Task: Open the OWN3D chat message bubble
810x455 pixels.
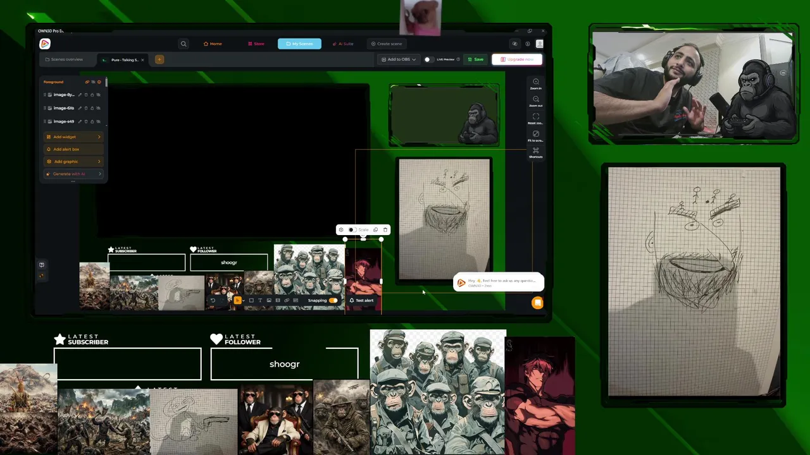Action: click(x=498, y=282)
